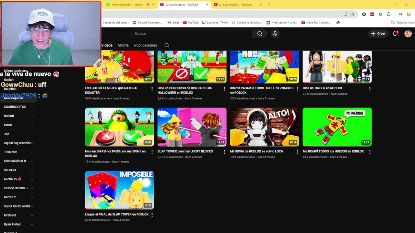Image resolution: width=415 pixels, height=233 pixels.
Task: Close the Pretty Scene Girl tab
Action: 153,5
